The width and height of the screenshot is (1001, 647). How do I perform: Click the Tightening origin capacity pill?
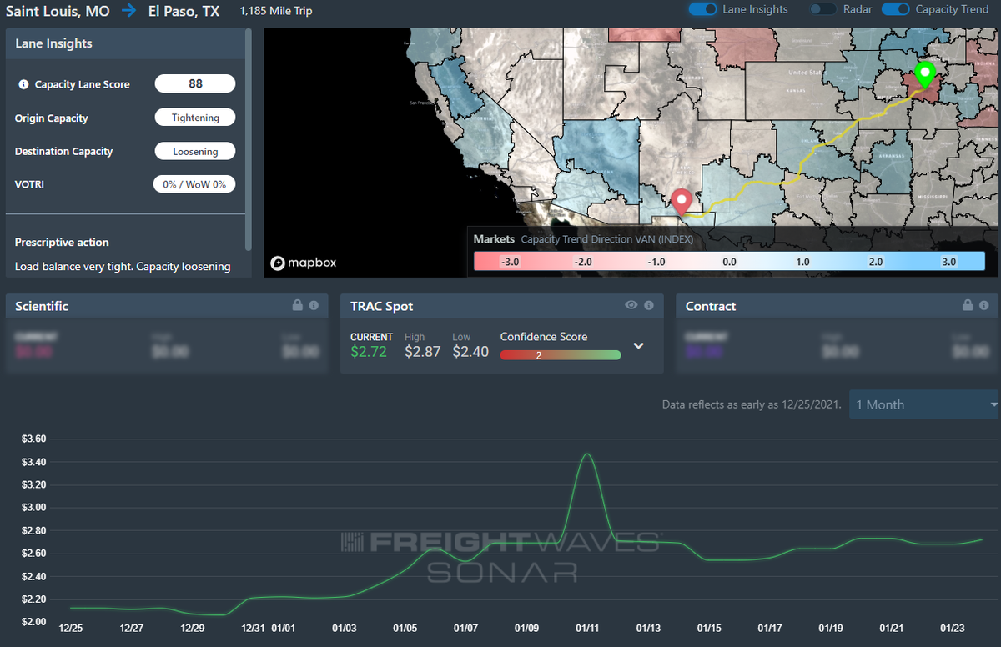point(195,118)
